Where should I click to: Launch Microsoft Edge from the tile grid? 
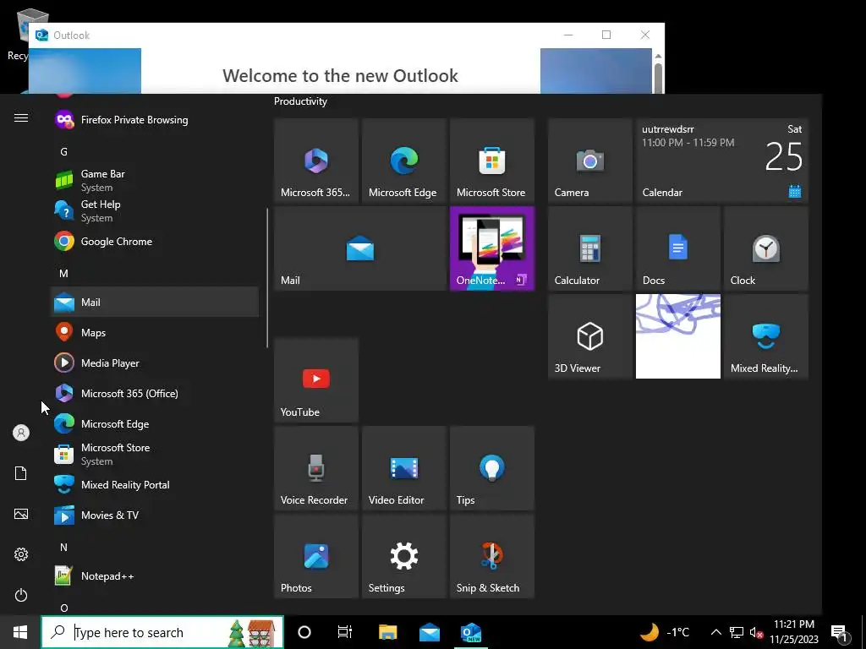pyautogui.click(x=403, y=161)
